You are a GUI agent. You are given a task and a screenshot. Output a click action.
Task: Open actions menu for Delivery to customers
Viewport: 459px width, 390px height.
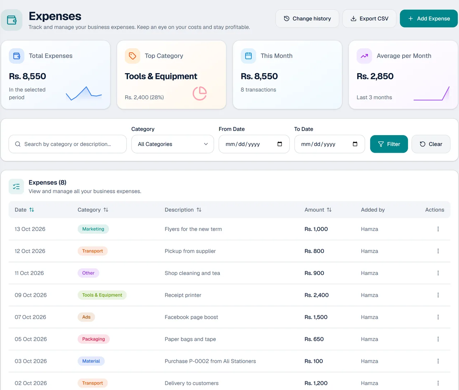tap(438, 383)
